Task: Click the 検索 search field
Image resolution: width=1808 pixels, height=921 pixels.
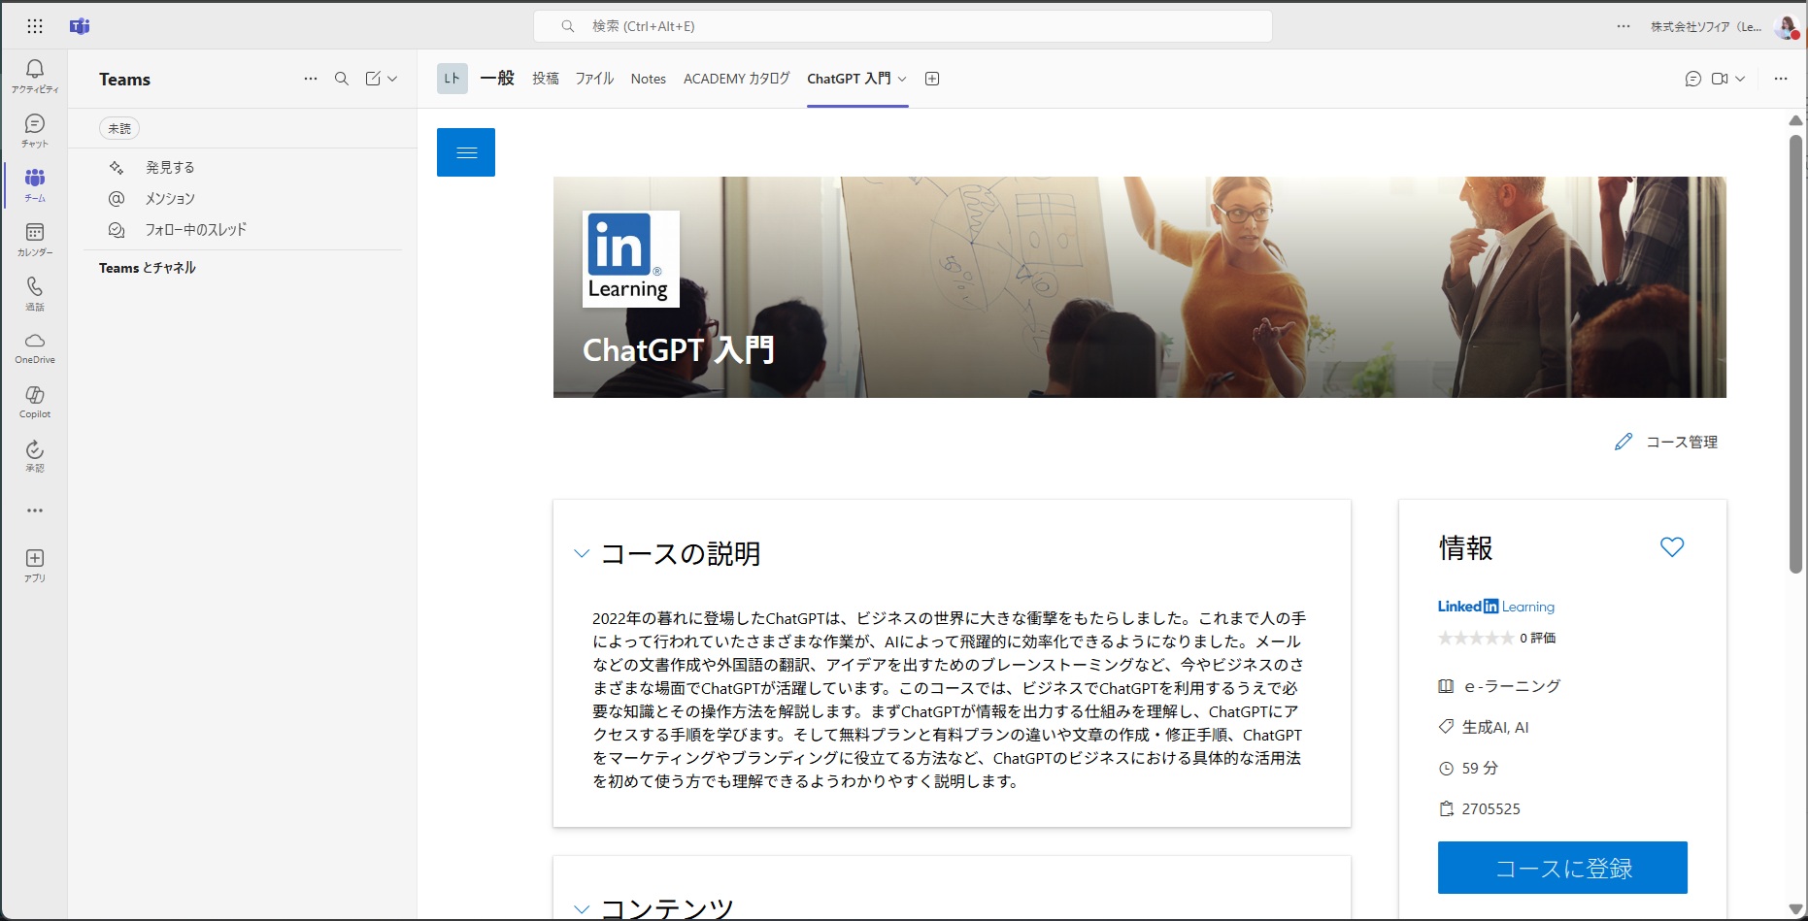Action: coord(903,26)
